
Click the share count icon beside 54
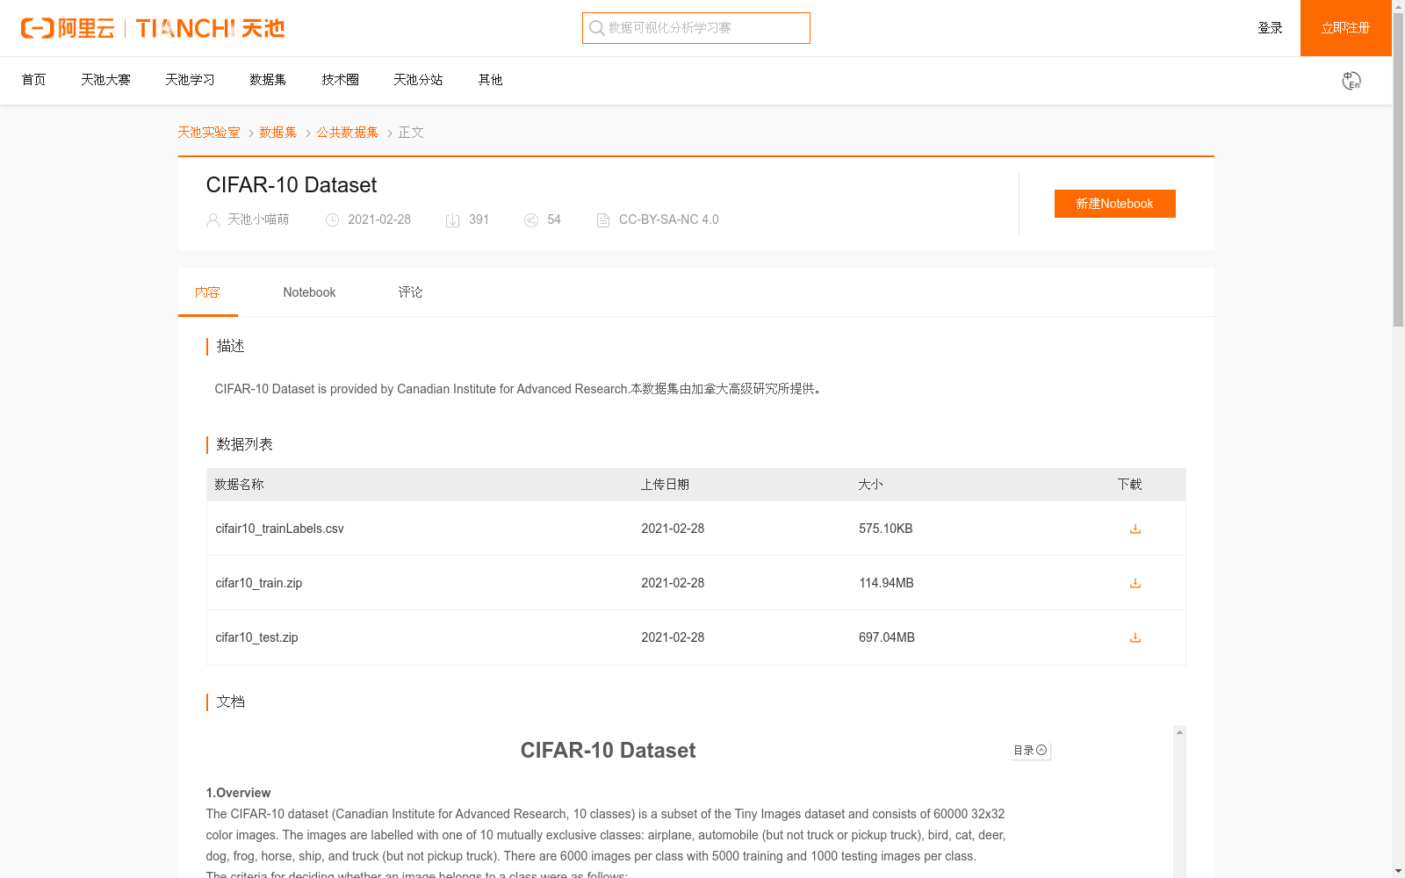coord(531,220)
